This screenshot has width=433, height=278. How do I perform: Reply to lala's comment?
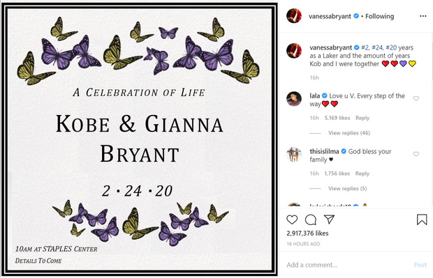click(362, 118)
